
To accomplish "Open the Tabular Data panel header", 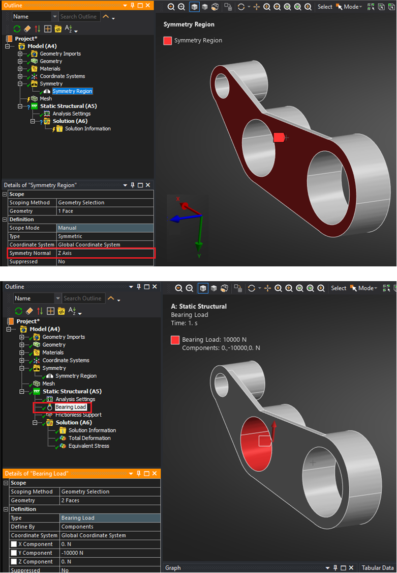I will (x=377, y=568).
